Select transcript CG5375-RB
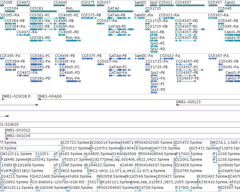240x192 pixels. tap(91, 15)
